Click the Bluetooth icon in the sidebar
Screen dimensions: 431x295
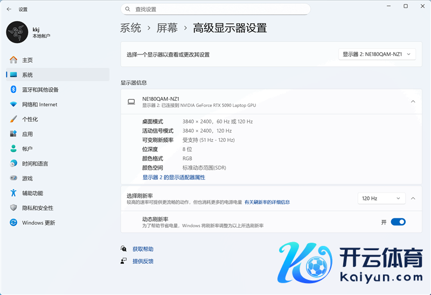[x=13, y=90]
